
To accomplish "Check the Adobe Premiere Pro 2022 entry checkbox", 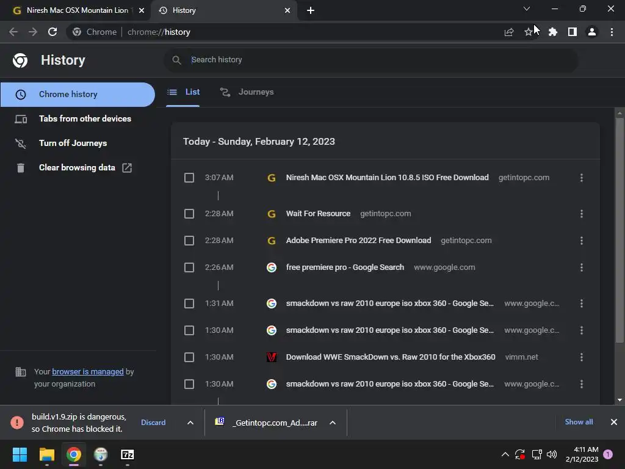I will (x=189, y=241).
